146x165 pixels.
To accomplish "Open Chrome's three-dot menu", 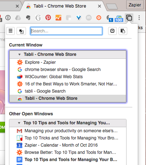I will click(x=139, y=18).
